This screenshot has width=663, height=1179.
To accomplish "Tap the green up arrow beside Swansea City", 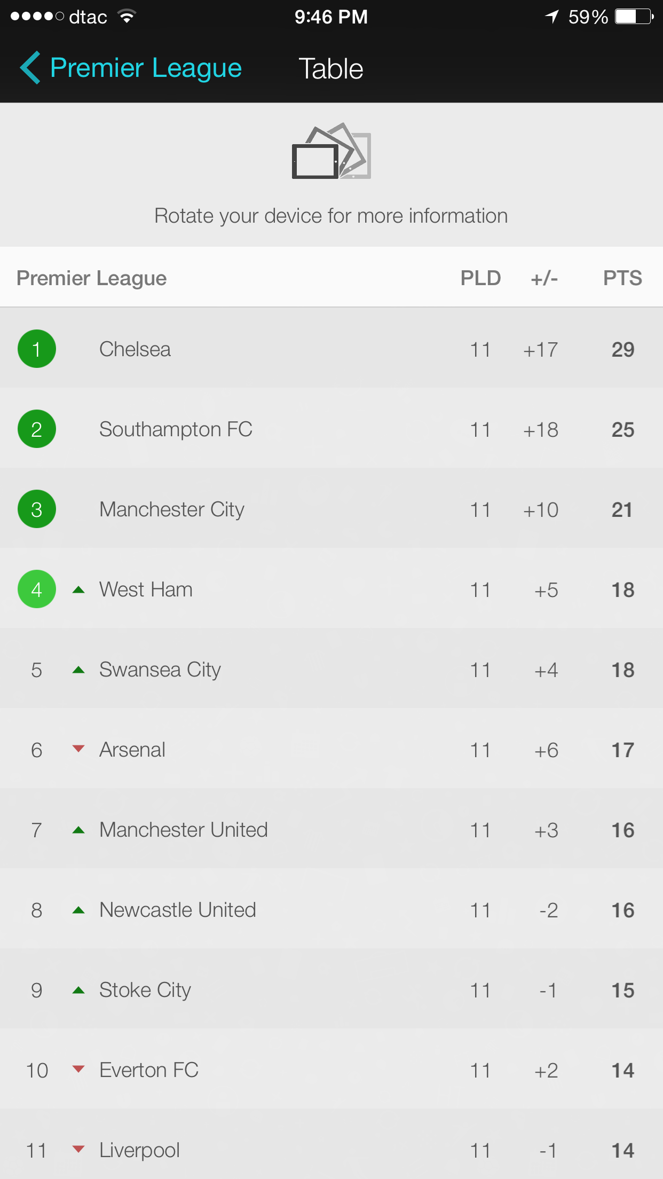I will [x=78, y=670].
